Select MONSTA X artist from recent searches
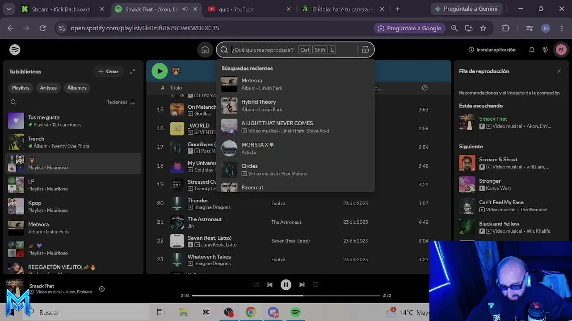572x321 pixels. 295,148
